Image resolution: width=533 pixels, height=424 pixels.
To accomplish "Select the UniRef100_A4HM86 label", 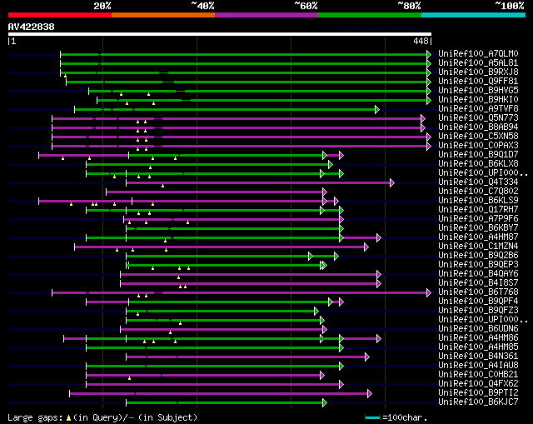I will click(478, 338).
